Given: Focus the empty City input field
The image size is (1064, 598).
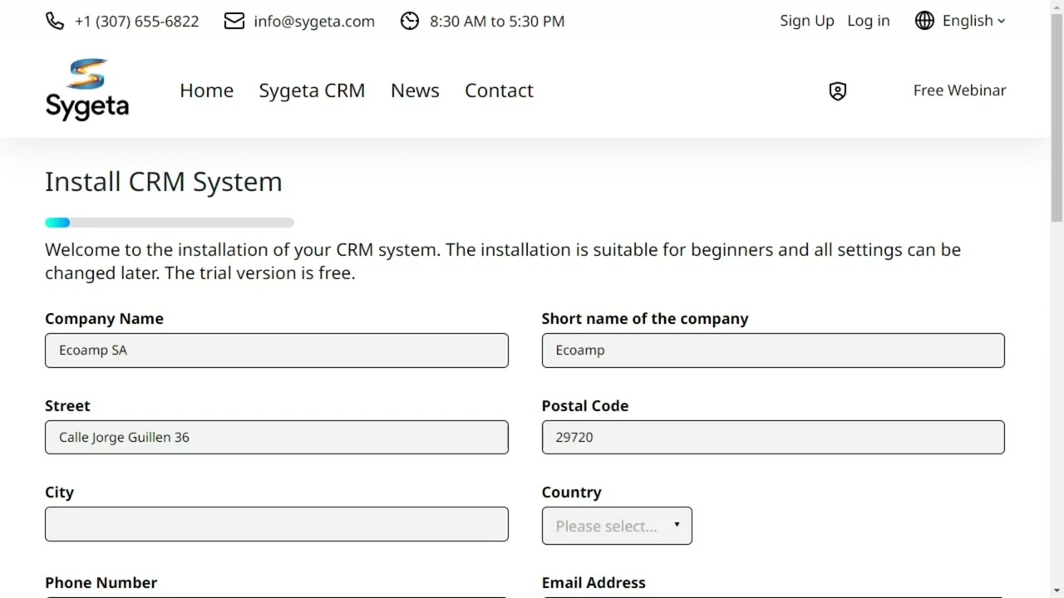Looking at the screenshot, I should (x=277, y=524).
